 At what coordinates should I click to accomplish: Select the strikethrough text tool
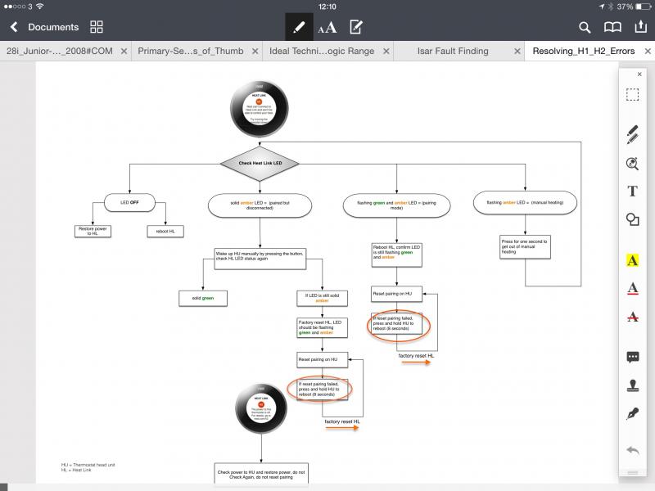(632, 317)
